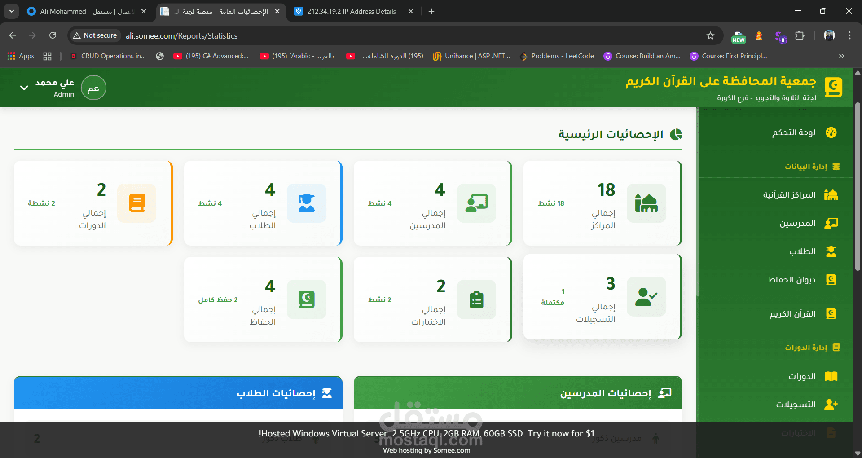862x458 pixels.
Task: Open browser profile avatar
Action: point(830,35)
